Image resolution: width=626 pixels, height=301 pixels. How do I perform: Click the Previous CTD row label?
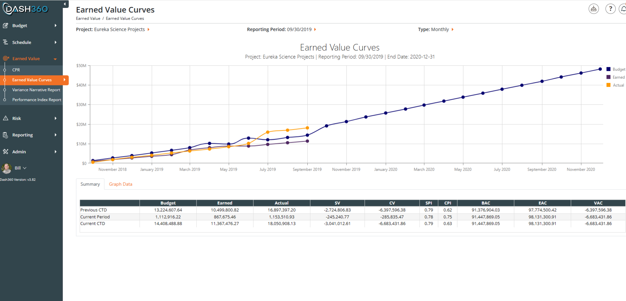tap(94, 210)
